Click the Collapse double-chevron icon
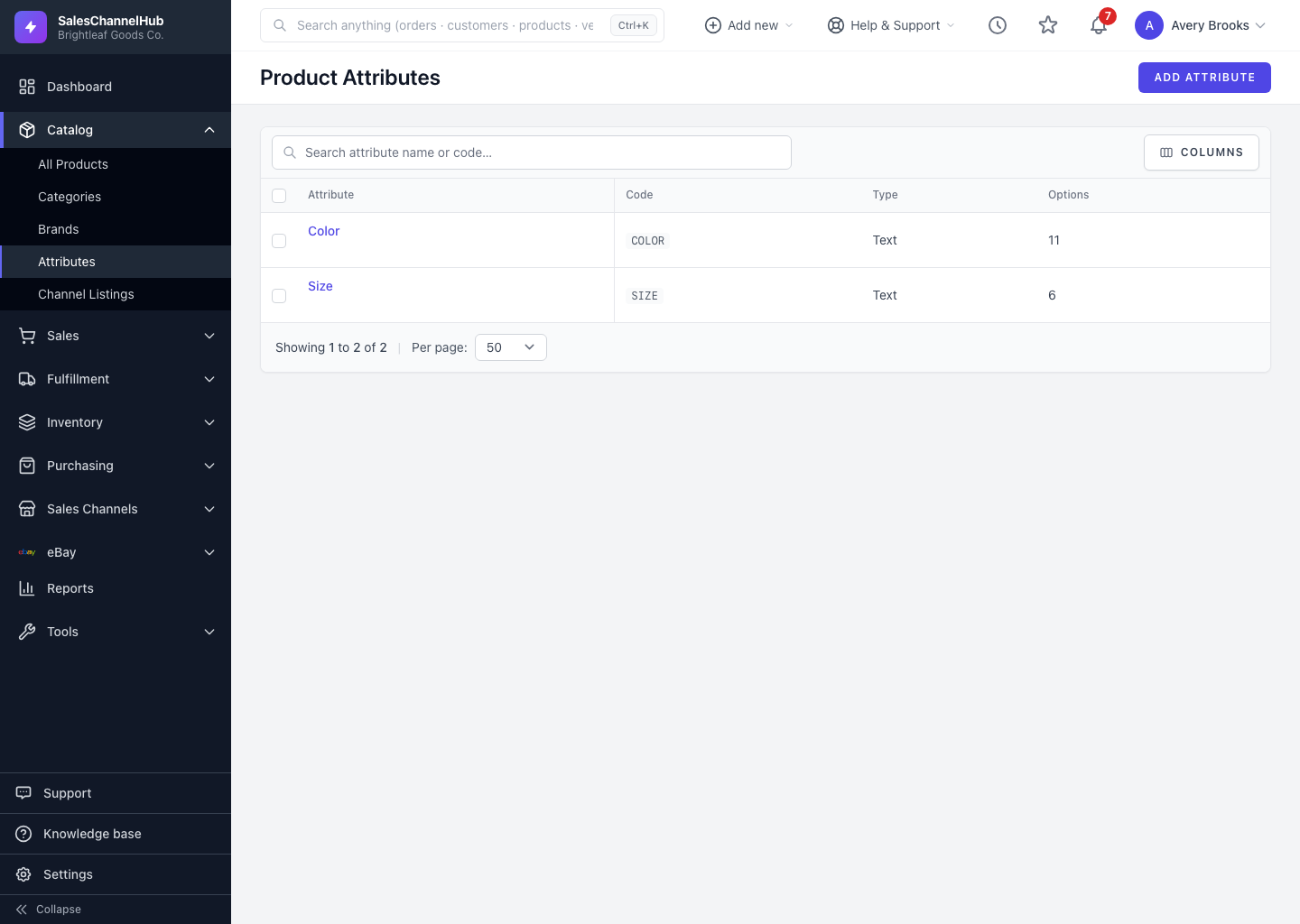1300x924 pixels. tap(22, 910)
